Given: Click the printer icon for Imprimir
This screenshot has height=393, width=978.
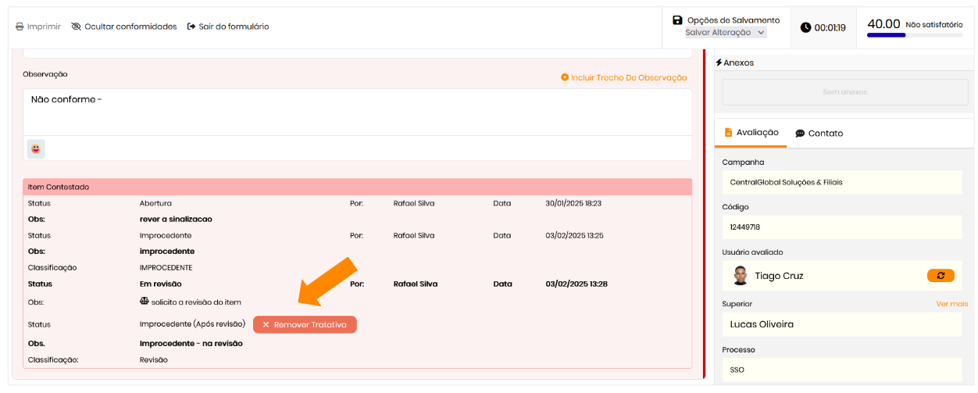Looking at the screenshot, I should point(20,27).
